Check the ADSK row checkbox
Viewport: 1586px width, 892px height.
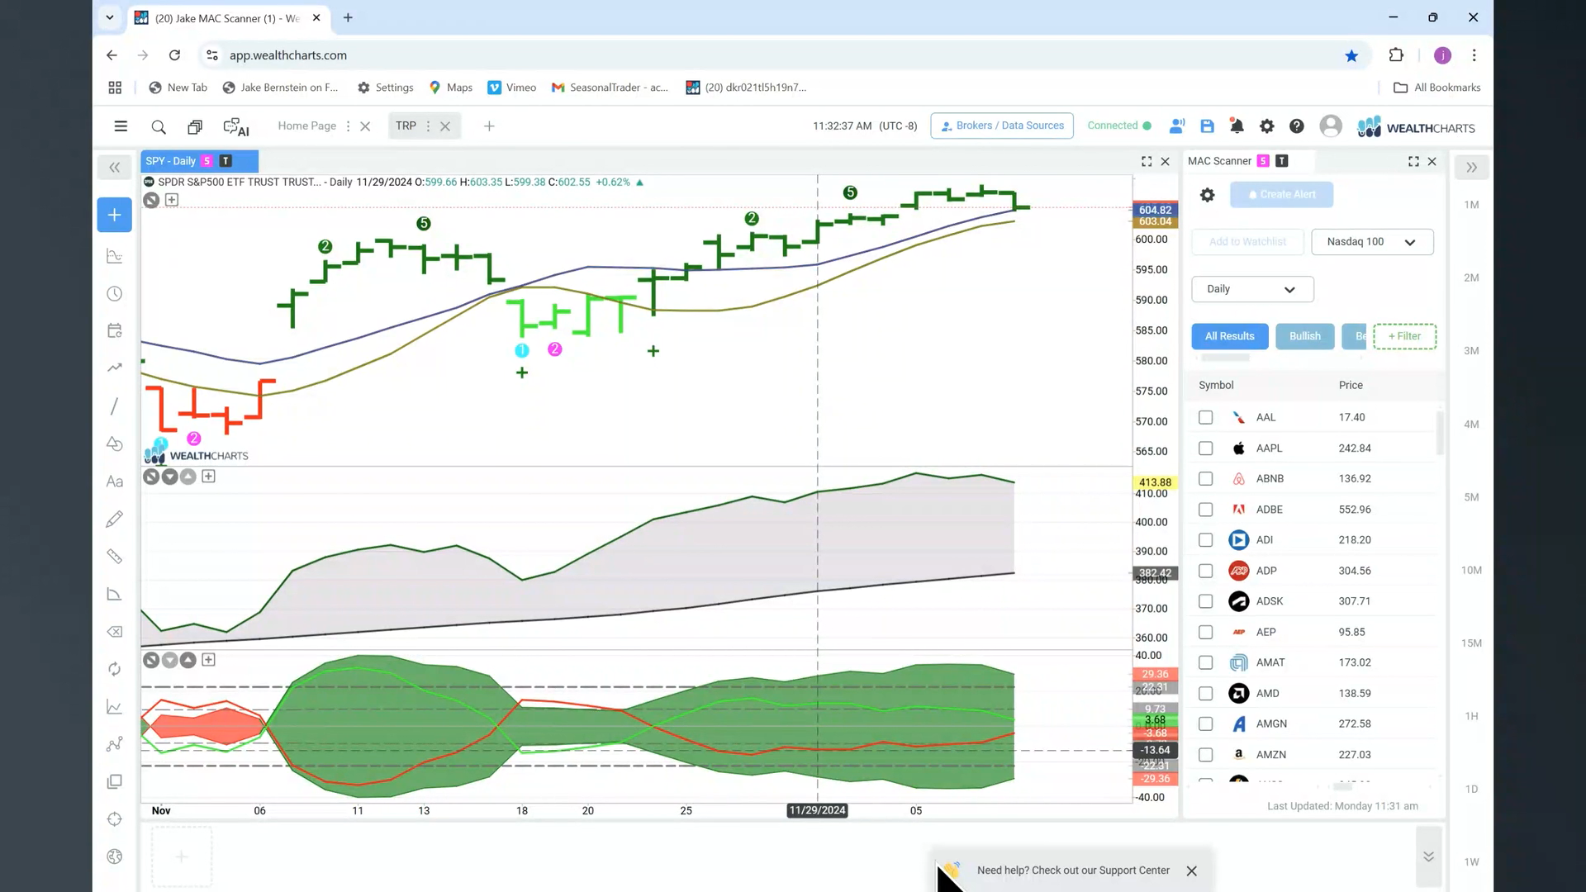(x=1206, y=601)
